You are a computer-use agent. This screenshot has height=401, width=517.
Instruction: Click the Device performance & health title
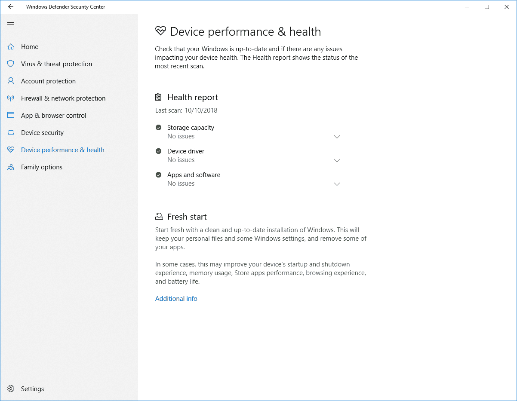click(246, 31)
